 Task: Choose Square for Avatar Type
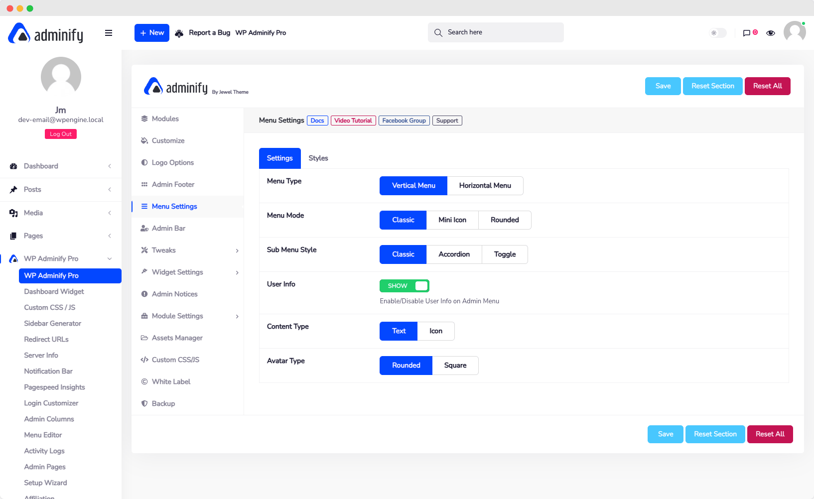[455, 365]
